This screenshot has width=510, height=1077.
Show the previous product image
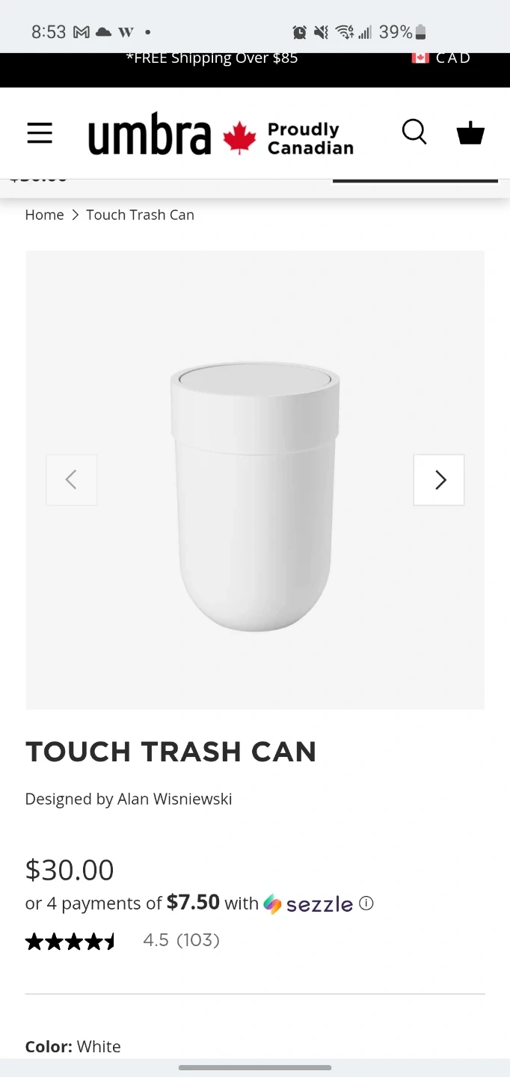72,479
